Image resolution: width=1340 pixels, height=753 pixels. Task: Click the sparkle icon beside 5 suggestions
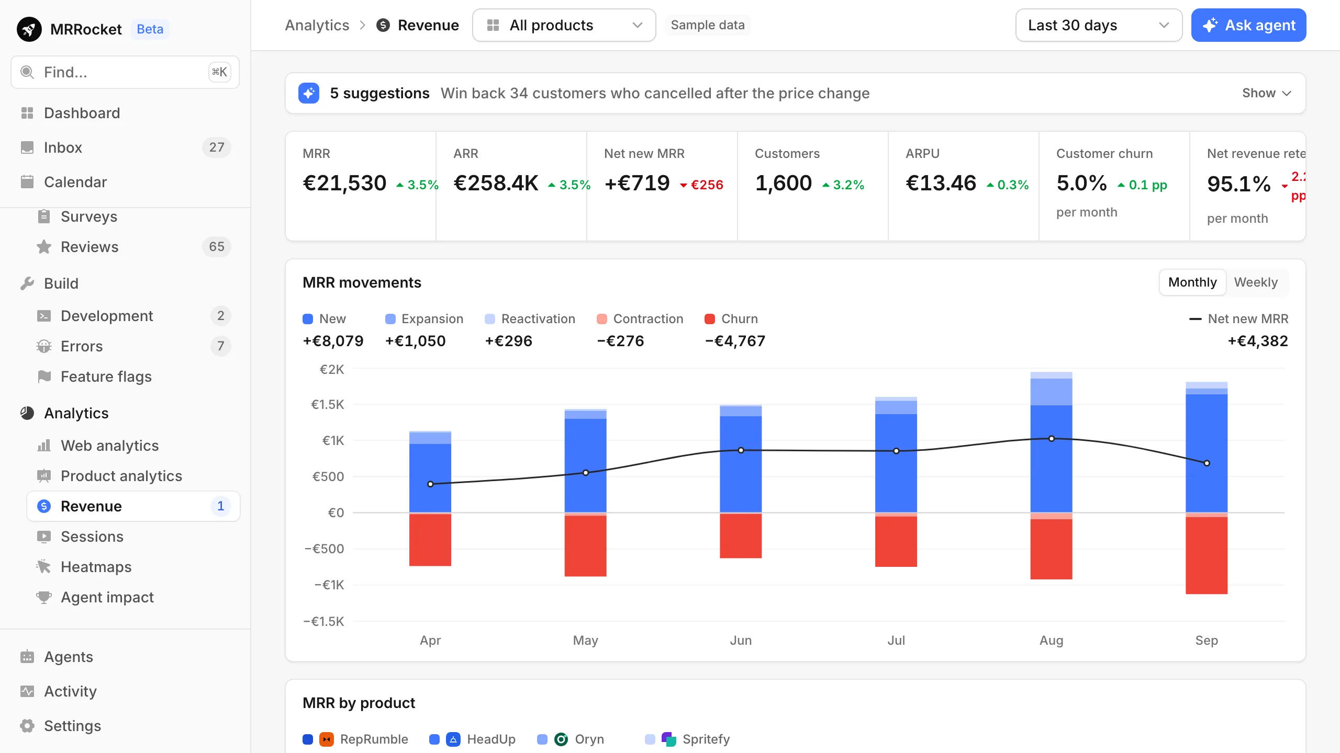click(x=309, y=93)
